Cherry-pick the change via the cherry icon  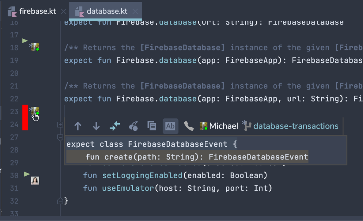(133, 126)
